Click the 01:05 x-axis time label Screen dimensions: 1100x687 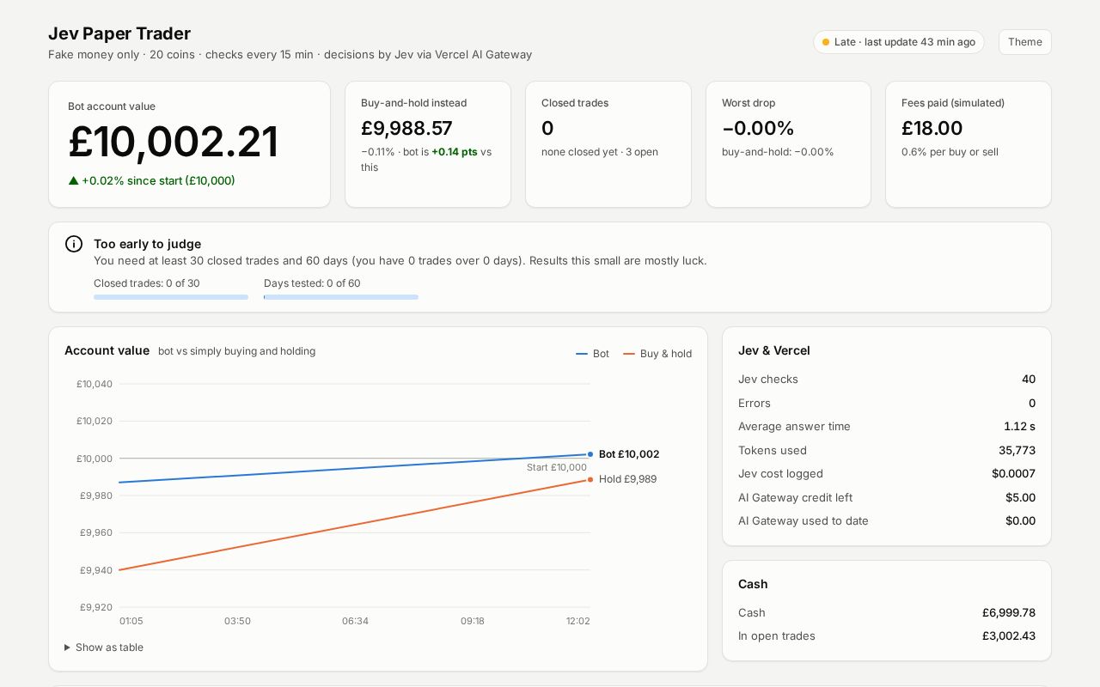(131, 621)
